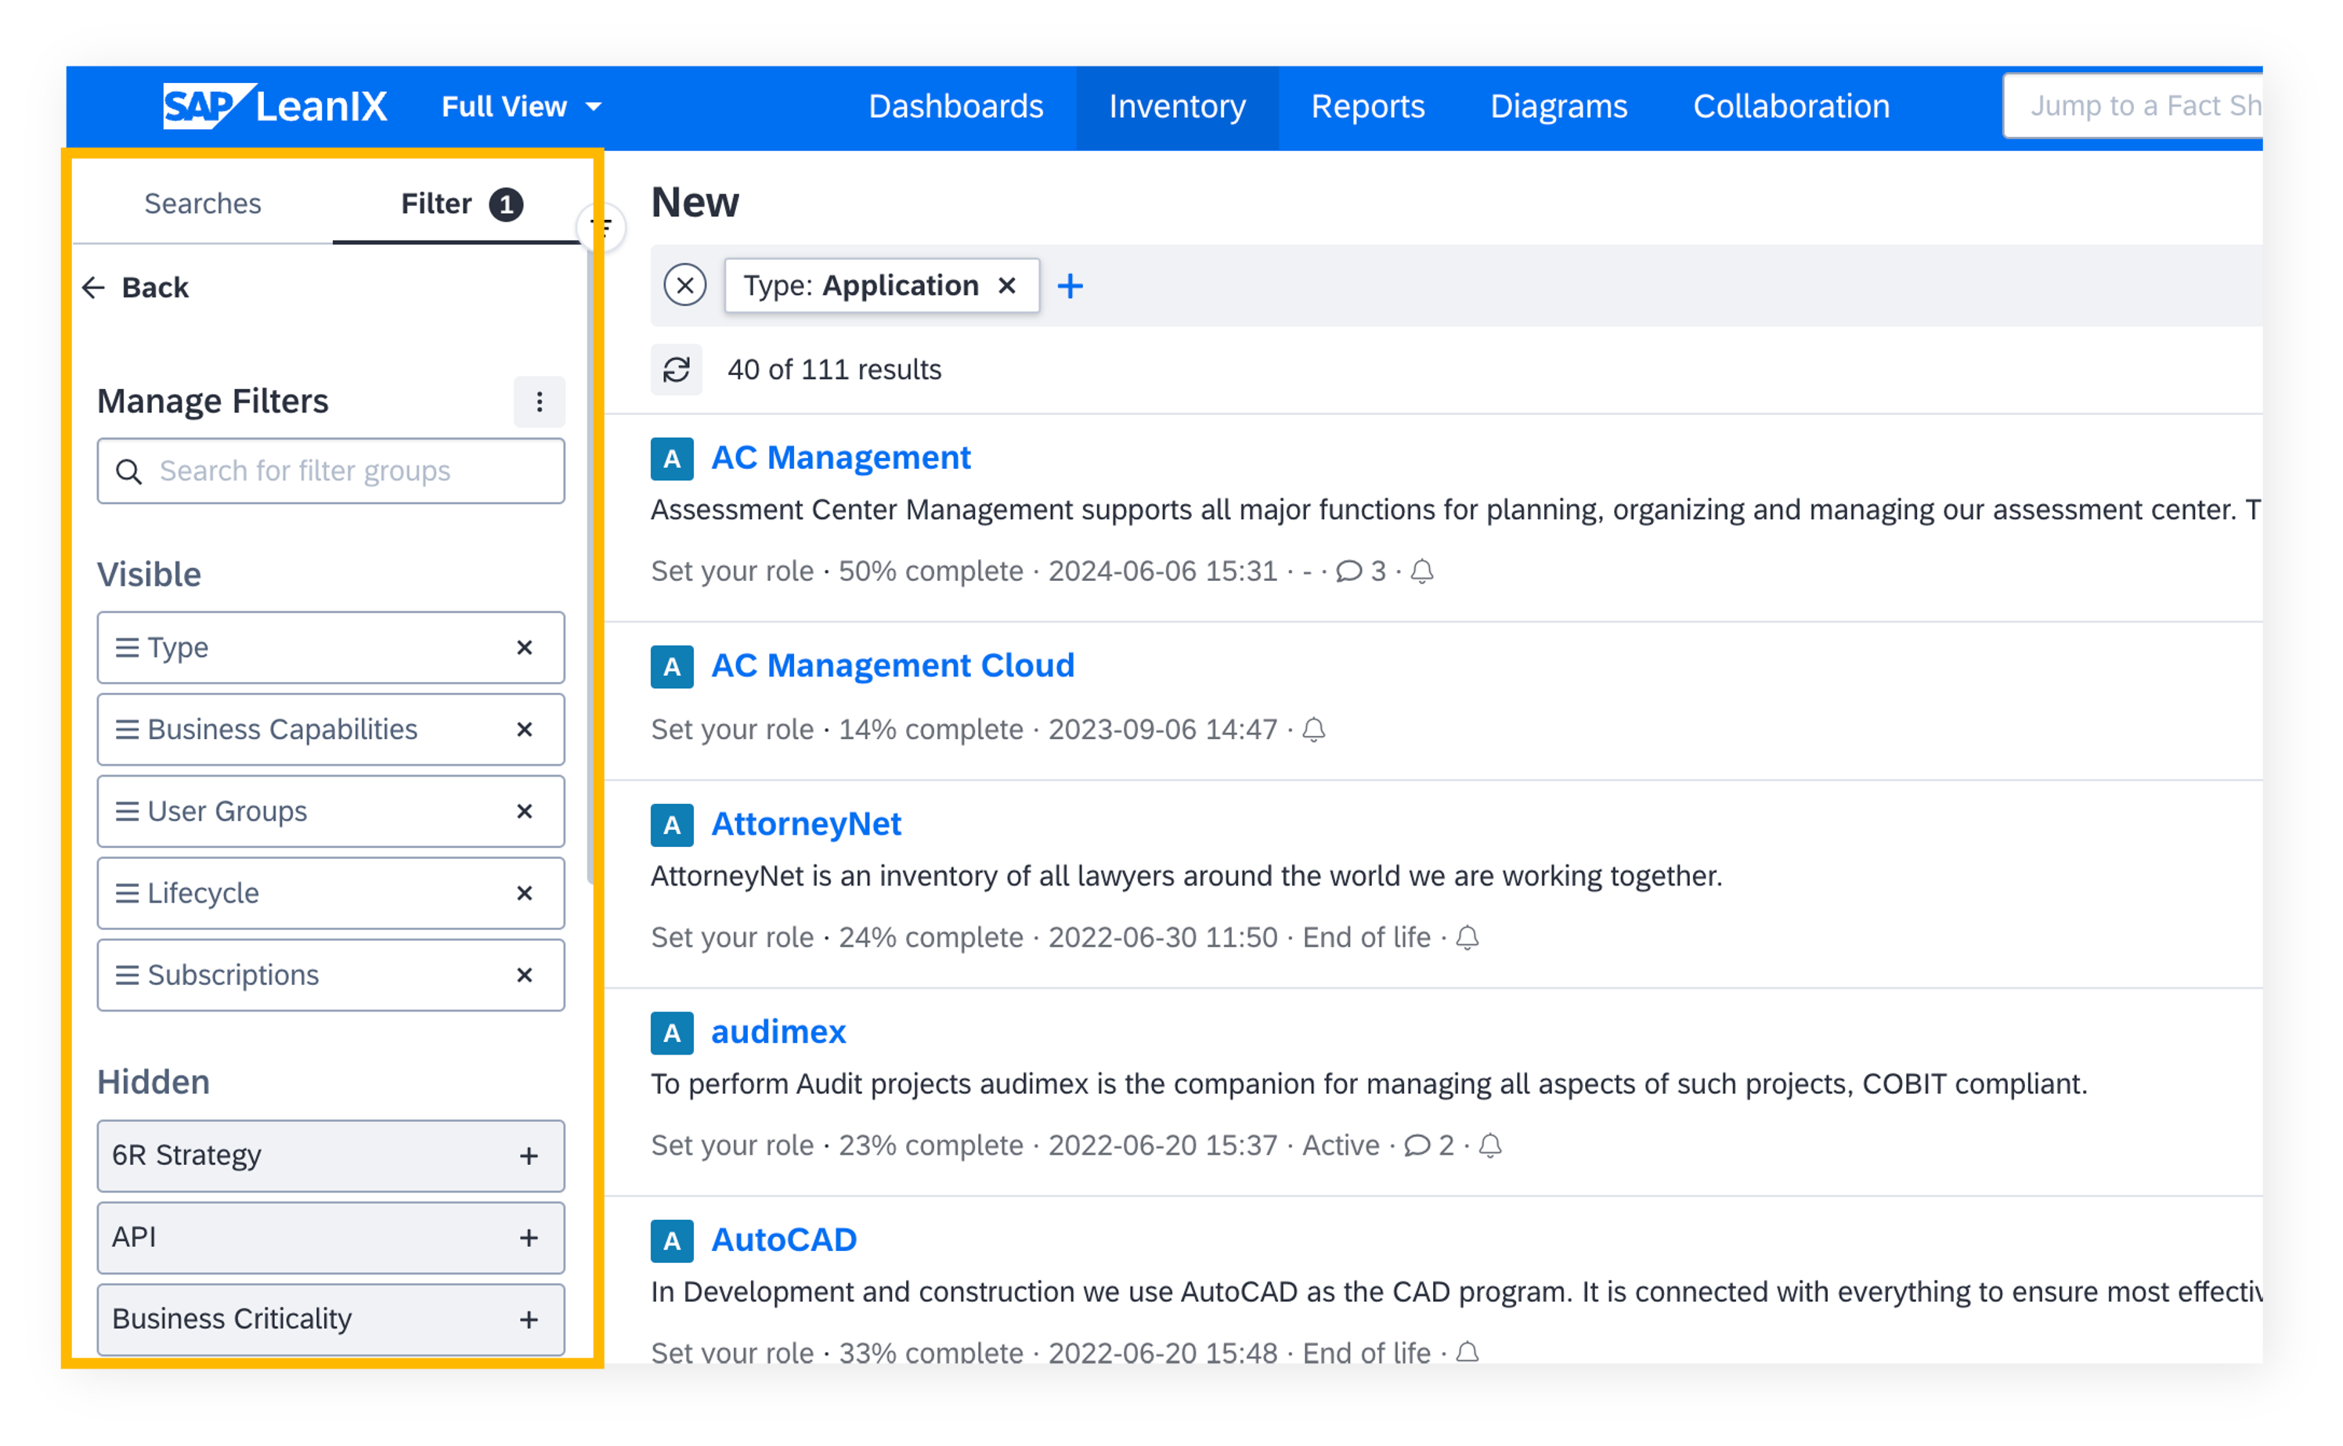The image size is (2343, 1446).
Task: Select the Filter tab
Action: pos(461,204)
